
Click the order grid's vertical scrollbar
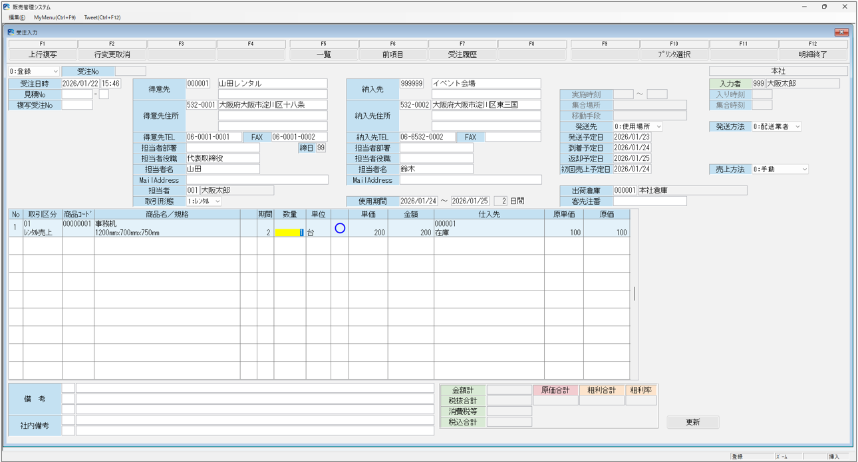point(635,293)
